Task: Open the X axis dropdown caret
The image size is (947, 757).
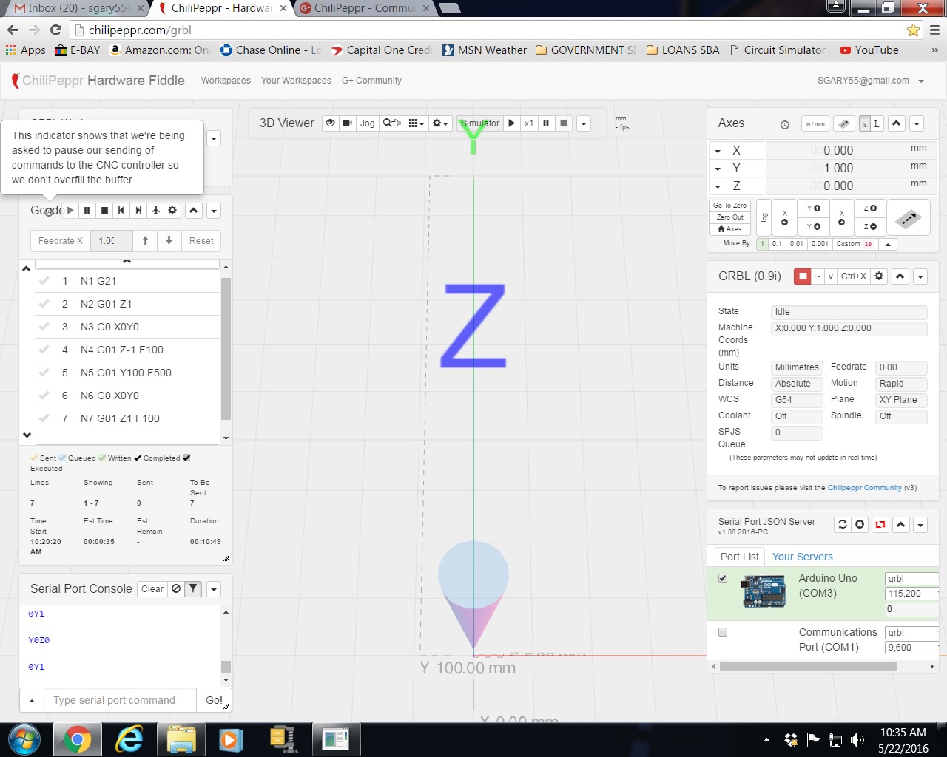Action: click(x=718, y=151)
